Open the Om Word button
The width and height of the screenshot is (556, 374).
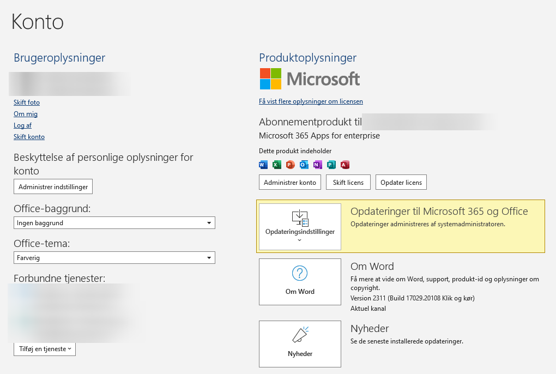tap(300, 282)
